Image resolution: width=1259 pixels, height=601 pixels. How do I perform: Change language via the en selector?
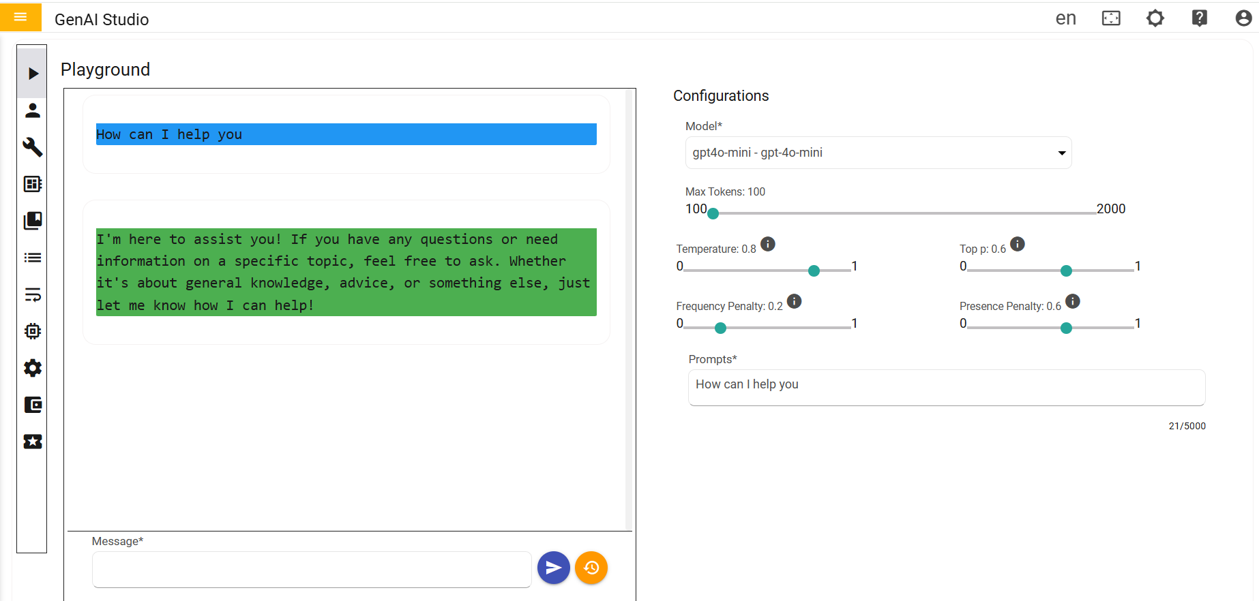tap(1065, 18)
